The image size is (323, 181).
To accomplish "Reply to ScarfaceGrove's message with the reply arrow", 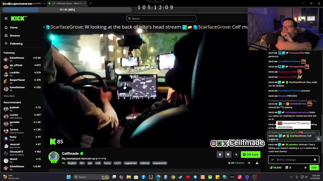I will point(318,139).
